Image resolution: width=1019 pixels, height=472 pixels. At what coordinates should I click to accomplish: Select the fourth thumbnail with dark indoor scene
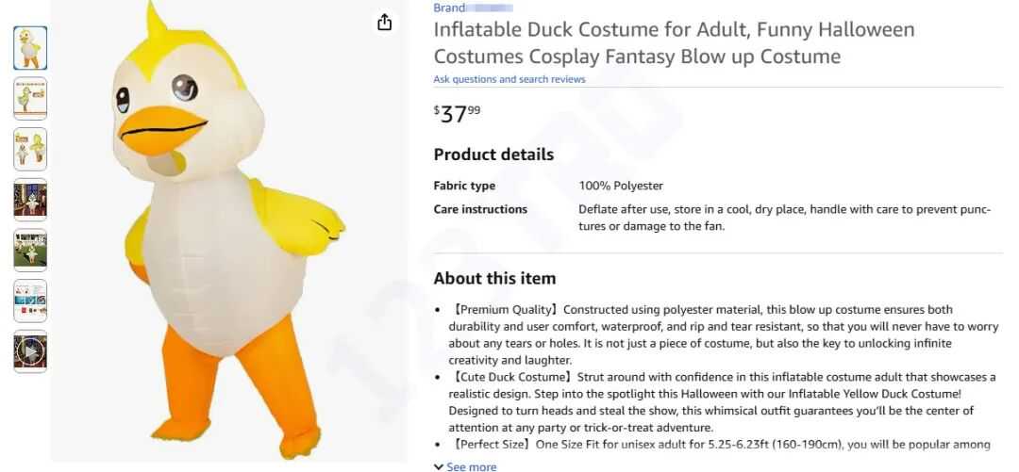point(30,200)
